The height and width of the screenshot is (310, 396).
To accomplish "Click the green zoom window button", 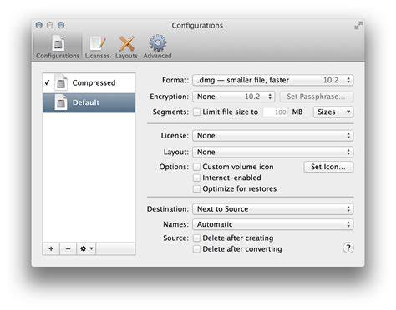I will (61, 25).
